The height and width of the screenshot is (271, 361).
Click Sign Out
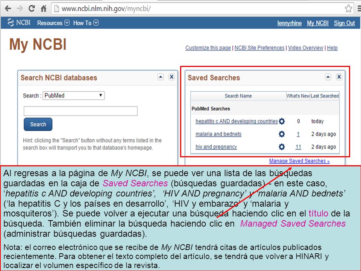pos(344,23)
